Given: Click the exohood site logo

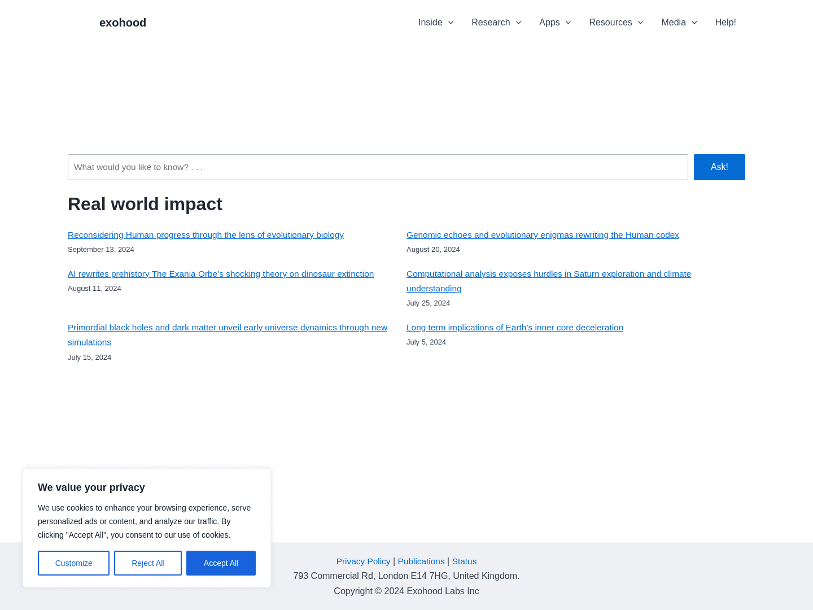Looking at the screenshot, I should click(123, 23).
